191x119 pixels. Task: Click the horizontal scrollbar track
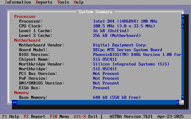pos(97,102)
